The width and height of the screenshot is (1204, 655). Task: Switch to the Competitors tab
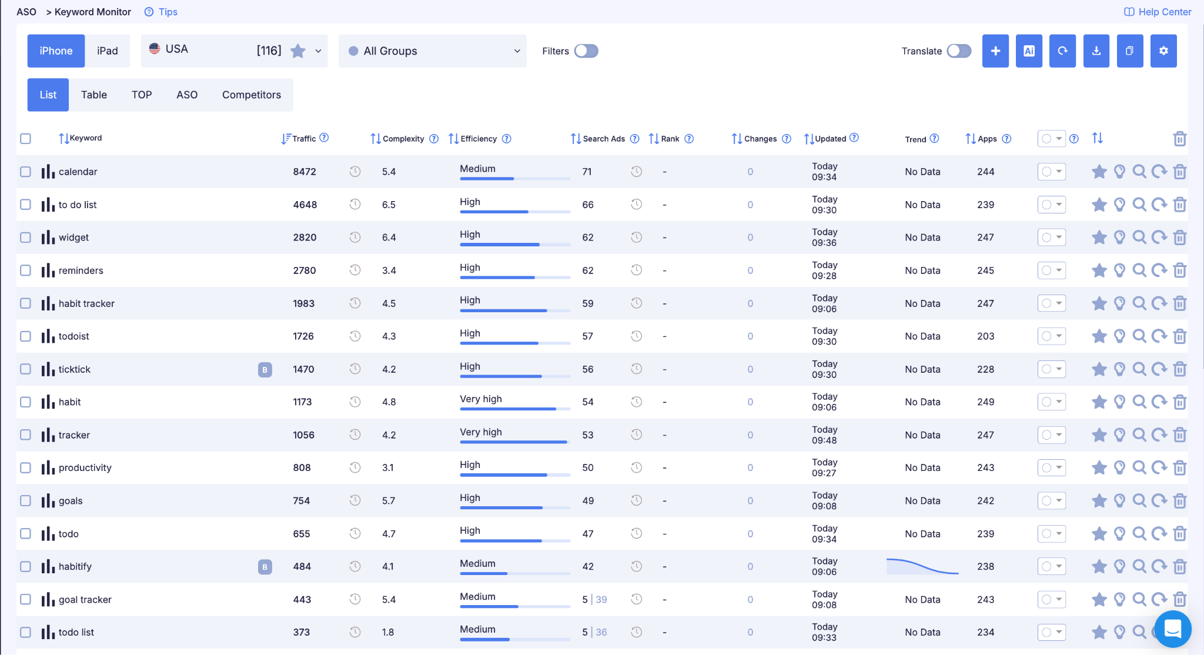252,95
